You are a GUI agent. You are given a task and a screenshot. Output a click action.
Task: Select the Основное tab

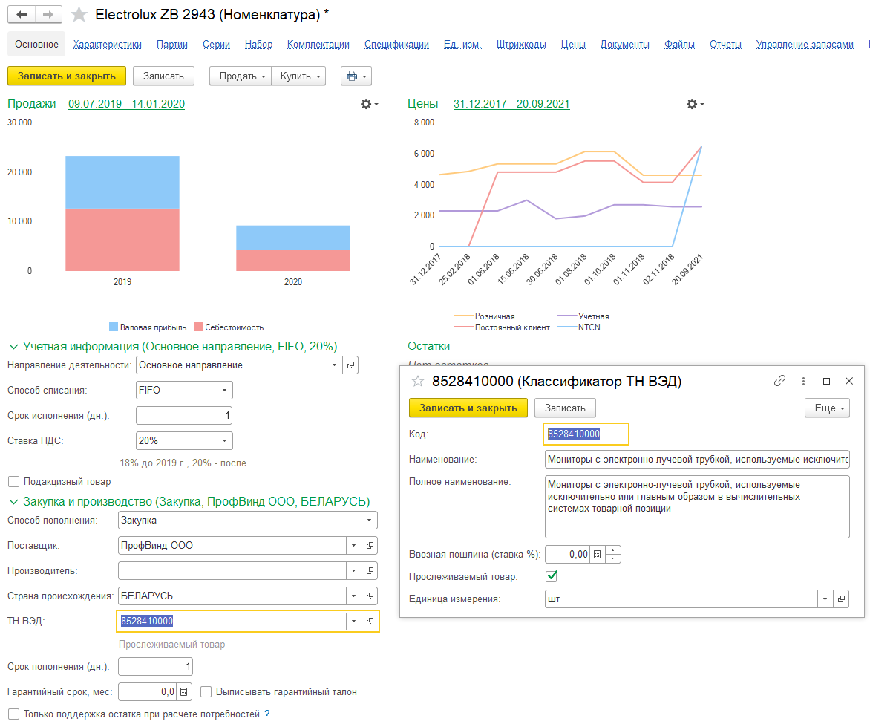pos(36,45)
